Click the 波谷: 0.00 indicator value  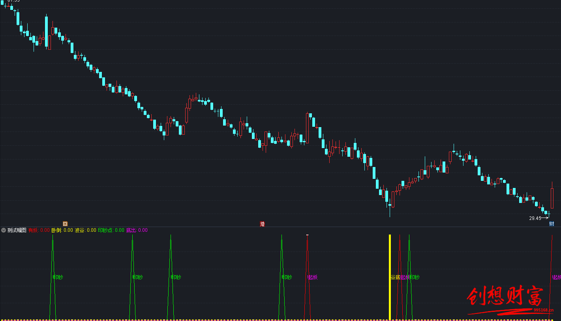pyautogui.click(x=86, y=230)
